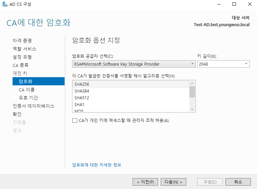
Task: Go to 자격 증명 step
Action: [x=22, y=41]
